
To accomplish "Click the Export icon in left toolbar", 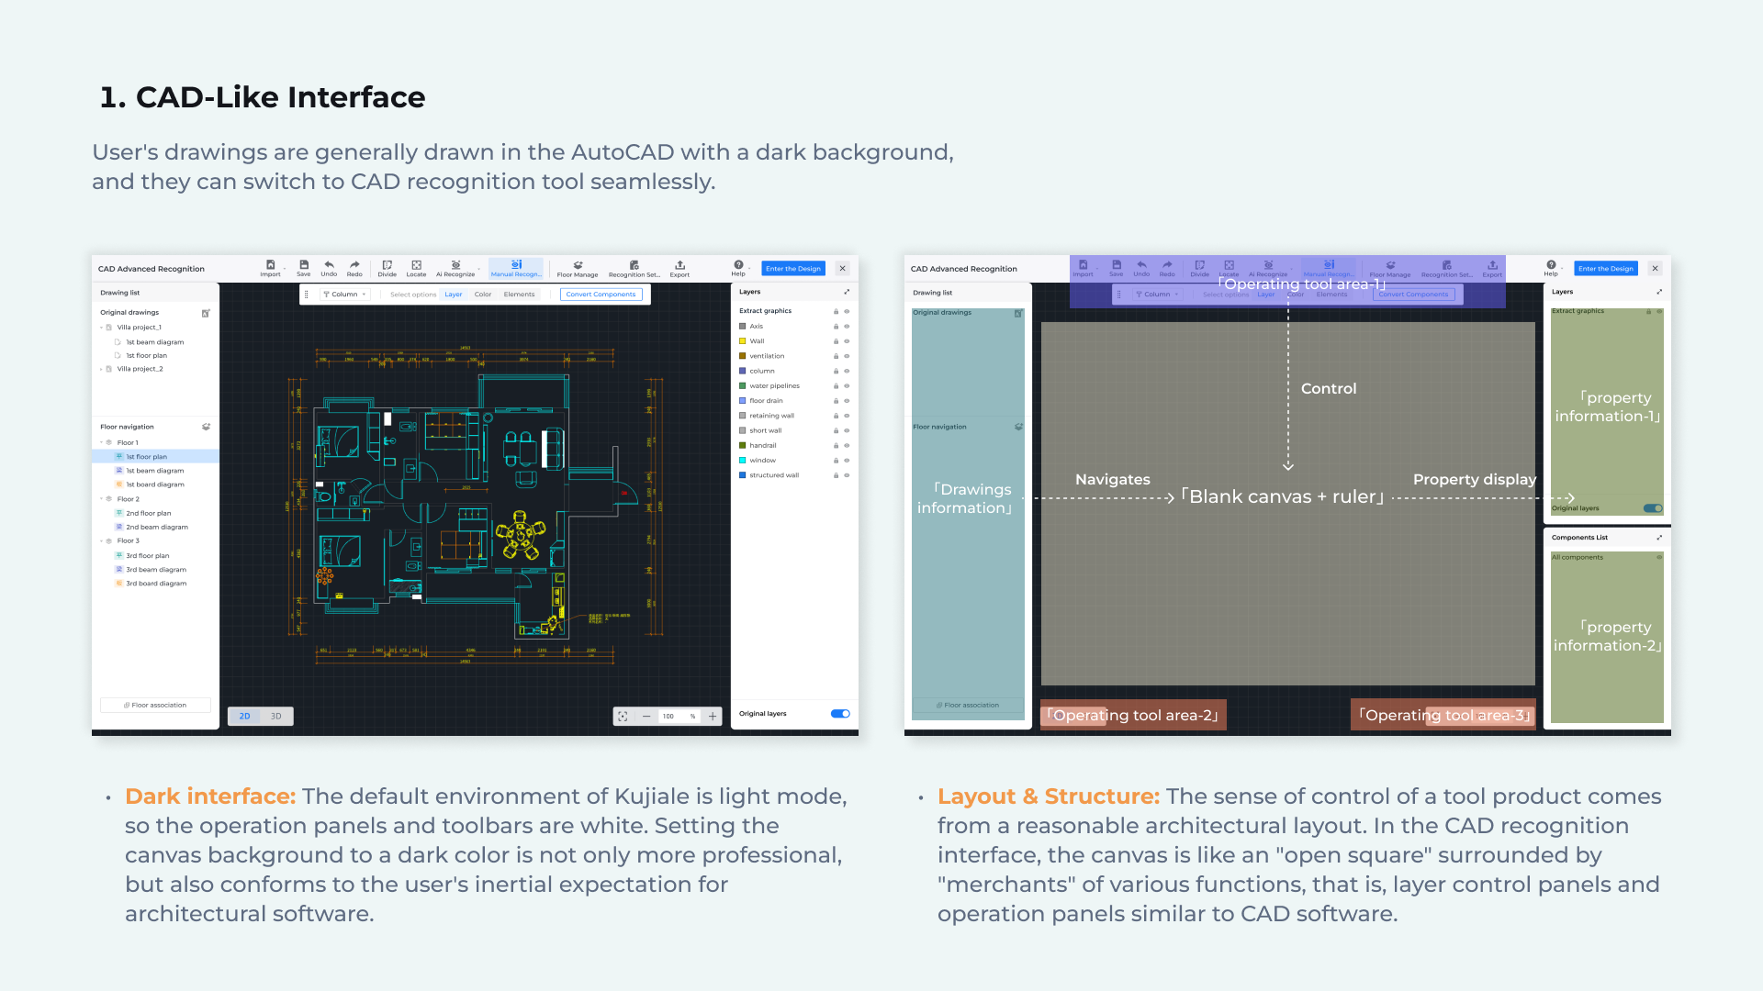I will 679,265.
